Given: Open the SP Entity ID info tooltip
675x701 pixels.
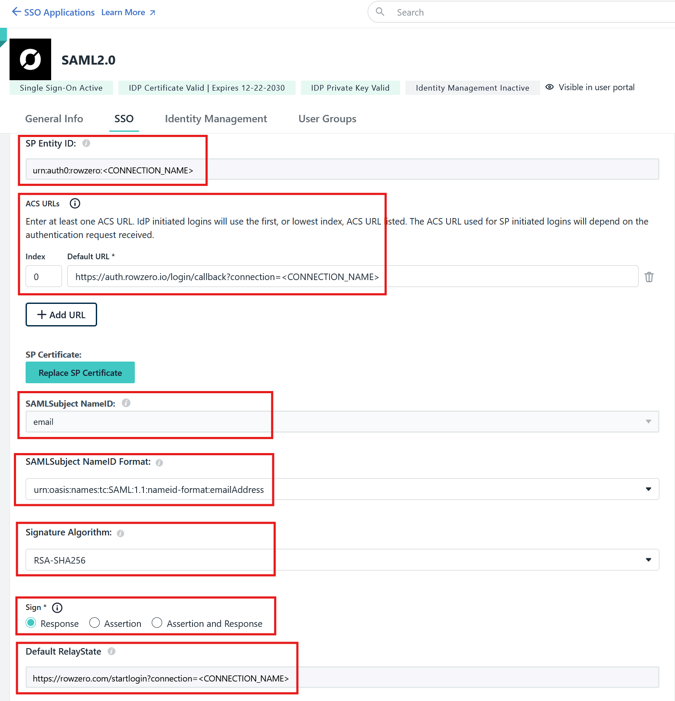Looking at the screenshot, I should tap(86, 143).
